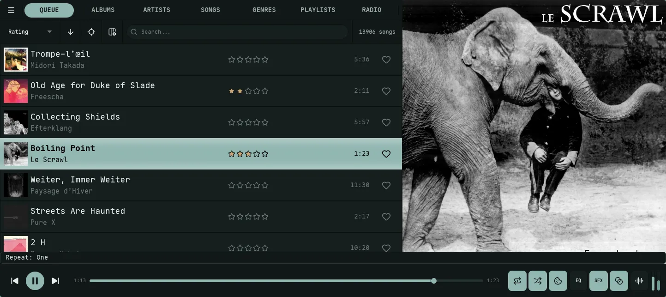This screenshot has width=666, height=297.
Task: Favorite Weiter, Immer Weiter with heart
Action: point(386,185)
